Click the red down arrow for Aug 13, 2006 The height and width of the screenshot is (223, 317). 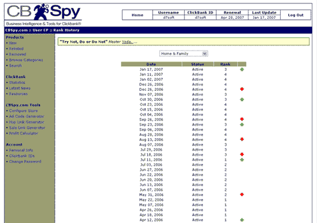click(242, 139)
